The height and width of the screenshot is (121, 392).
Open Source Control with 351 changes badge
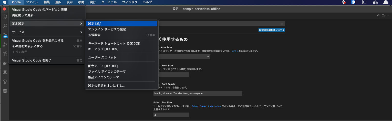(5, 35)
